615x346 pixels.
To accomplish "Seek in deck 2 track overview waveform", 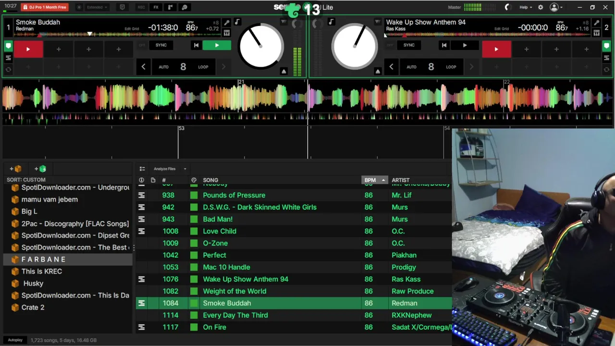I will pos(488,35).
